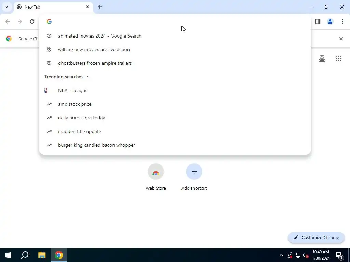Click the trending arrow beside amd stock price

coord(49,104)
